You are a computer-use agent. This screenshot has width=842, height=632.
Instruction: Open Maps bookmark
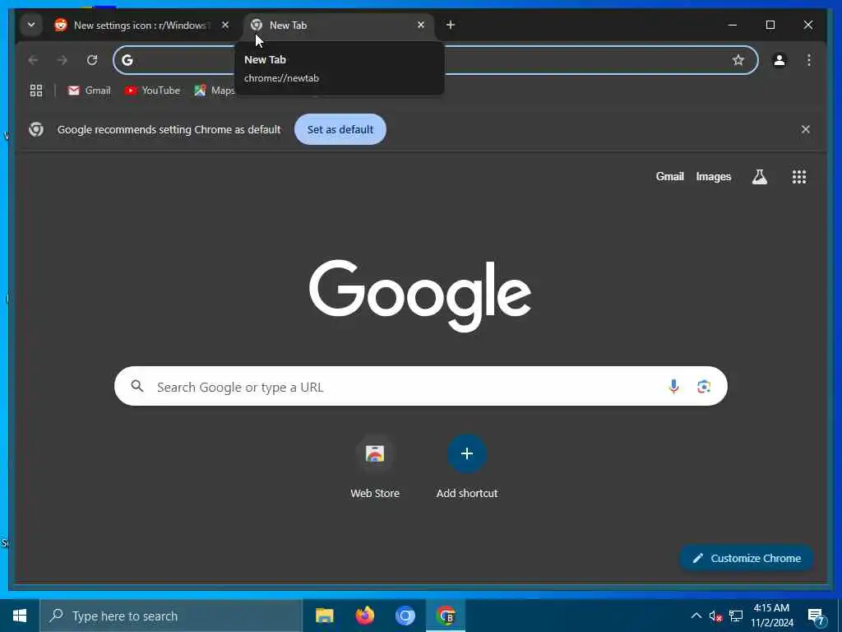pyautogui.click(x=214, y=91)
